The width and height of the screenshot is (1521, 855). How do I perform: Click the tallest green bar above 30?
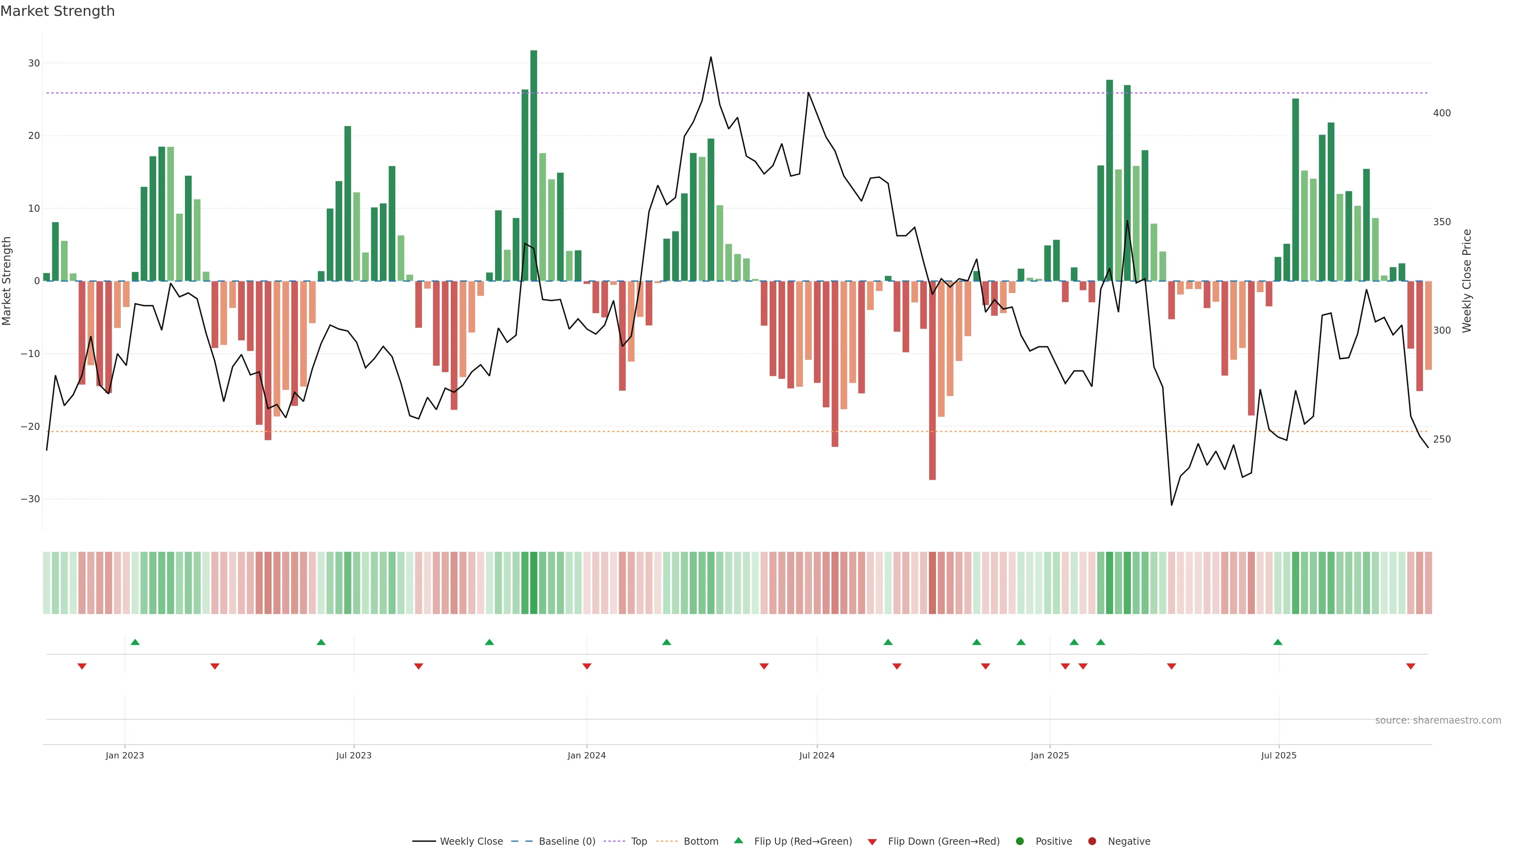click(x=534, y=165)
